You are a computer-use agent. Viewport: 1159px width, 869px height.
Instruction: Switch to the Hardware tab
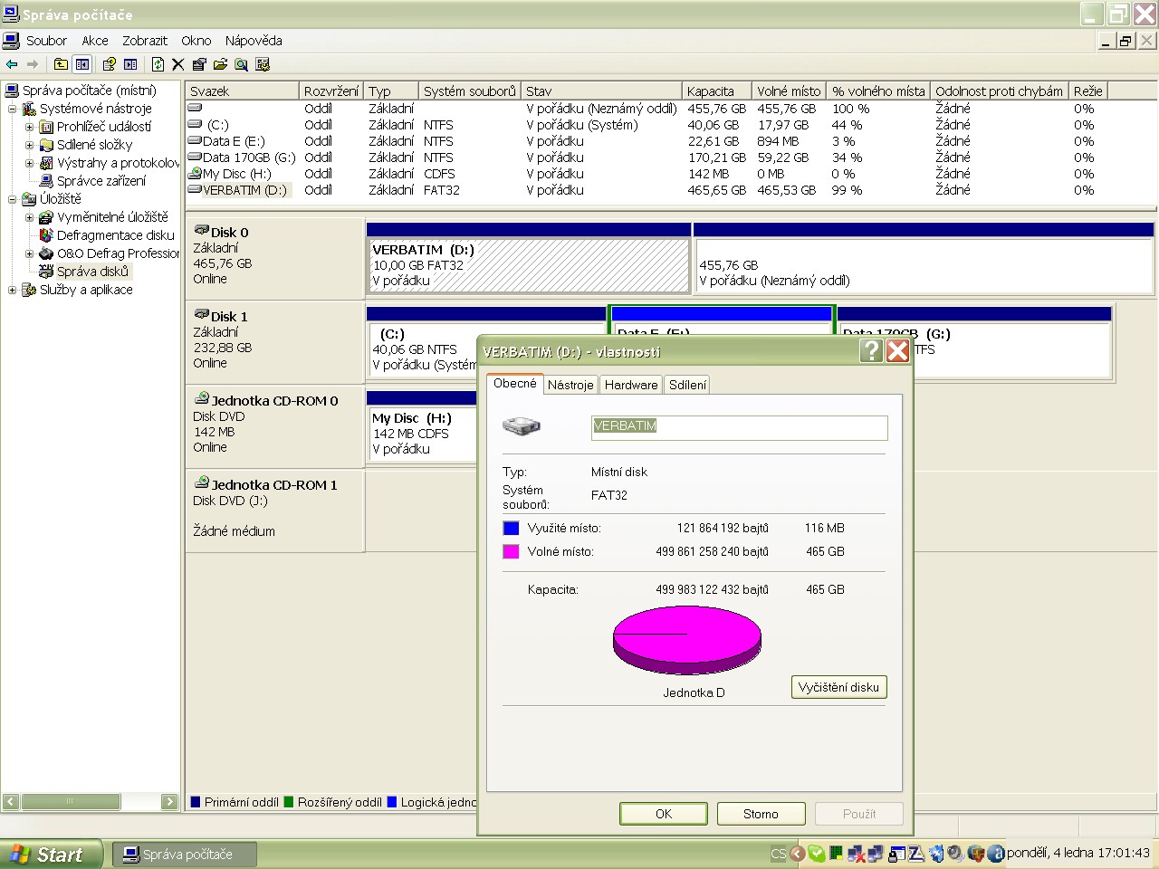click(631, 385)
